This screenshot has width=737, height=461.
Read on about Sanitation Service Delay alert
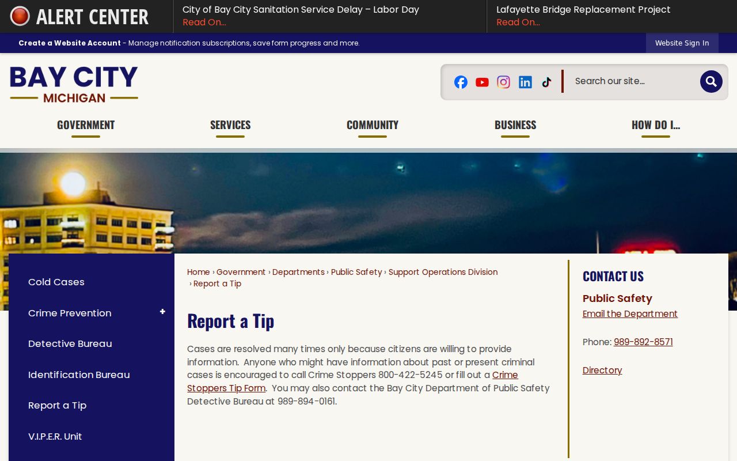(204, 22)
